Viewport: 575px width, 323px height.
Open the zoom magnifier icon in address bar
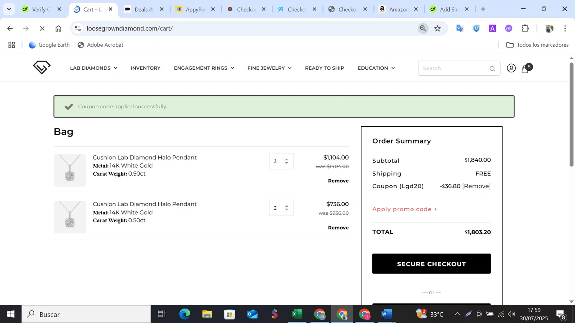(423, 28)
